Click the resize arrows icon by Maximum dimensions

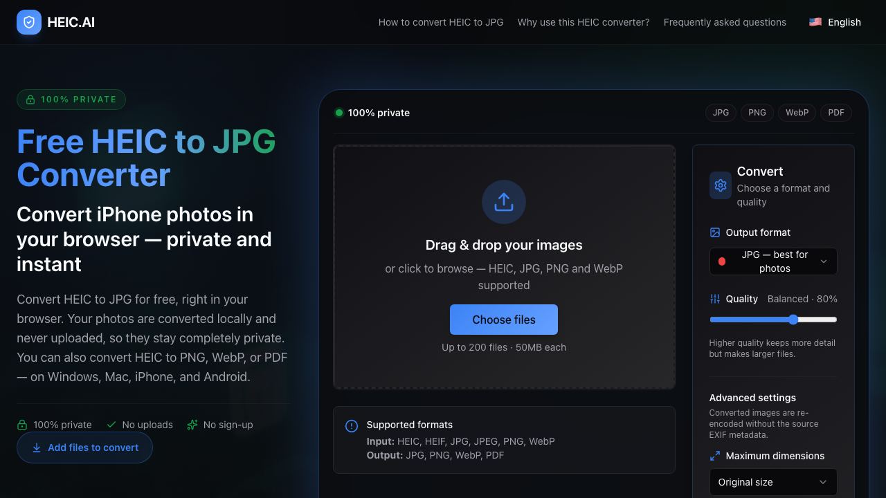pos(715,456)
